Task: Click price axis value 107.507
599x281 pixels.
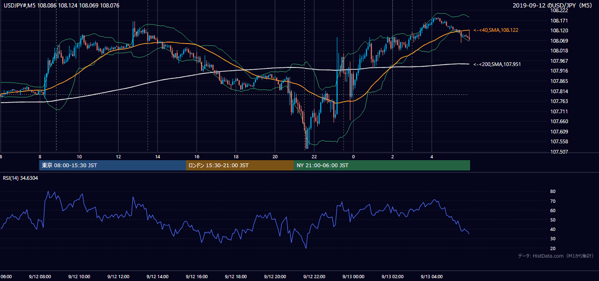Action: (559, 152)
